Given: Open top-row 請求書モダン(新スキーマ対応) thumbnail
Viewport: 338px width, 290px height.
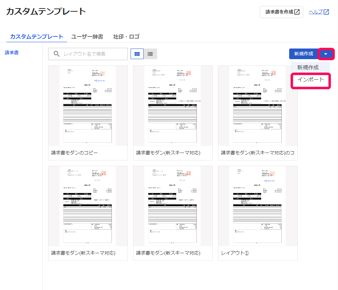Looking at the screenshot, I should (x=173, y=106).
